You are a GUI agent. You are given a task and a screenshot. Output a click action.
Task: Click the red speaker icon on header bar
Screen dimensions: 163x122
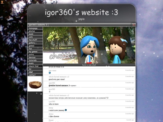(x=134, y=25)
